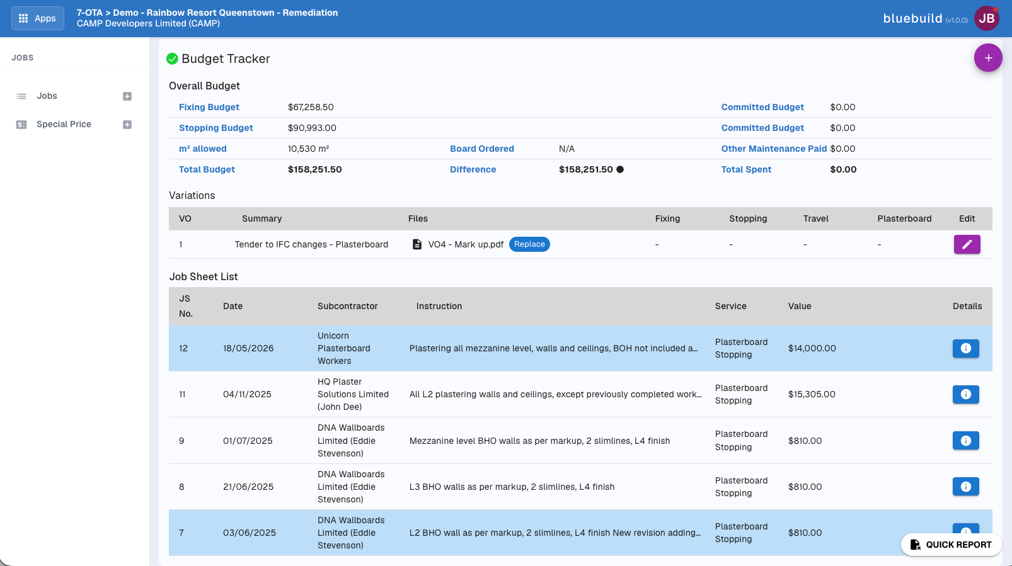Select HQ Plaster Solutions Limited cell
This screenshot has width=1012, height=566.
click(353, 394)
